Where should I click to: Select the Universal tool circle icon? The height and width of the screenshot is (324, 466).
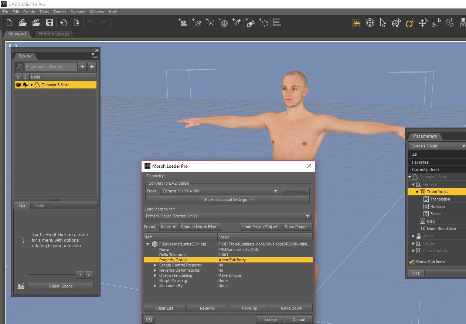(370, 23)
